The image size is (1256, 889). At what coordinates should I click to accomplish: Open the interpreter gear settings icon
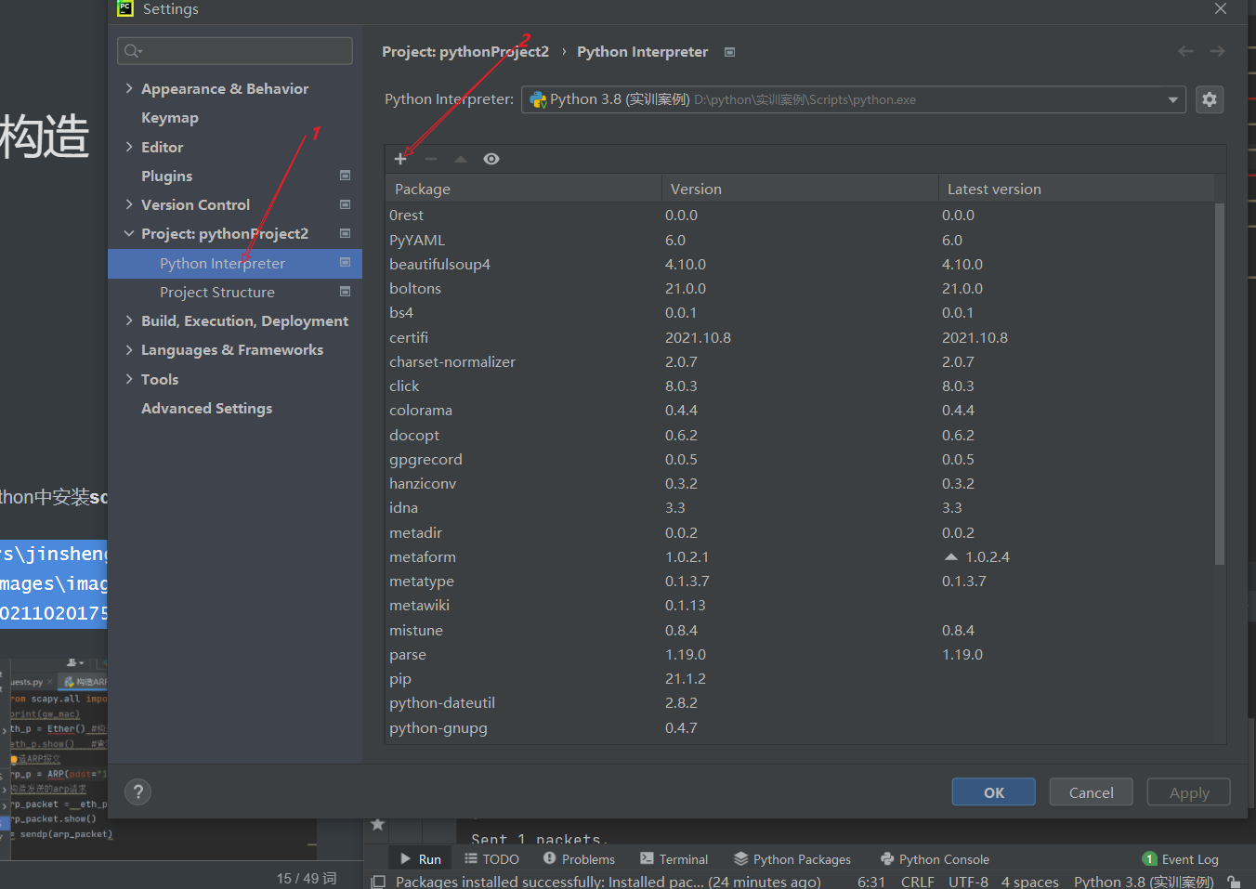coord(1209,99)
